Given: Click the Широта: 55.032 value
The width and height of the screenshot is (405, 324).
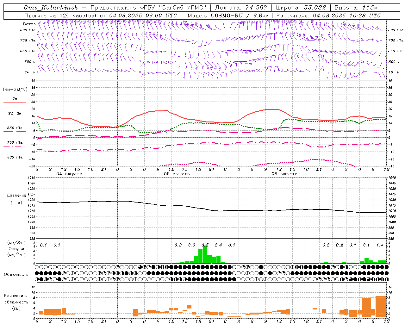Looking at the screenshot, I should pos(301,8).
